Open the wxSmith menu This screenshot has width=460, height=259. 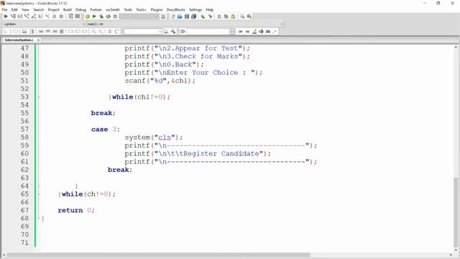[x=113, y=9]
